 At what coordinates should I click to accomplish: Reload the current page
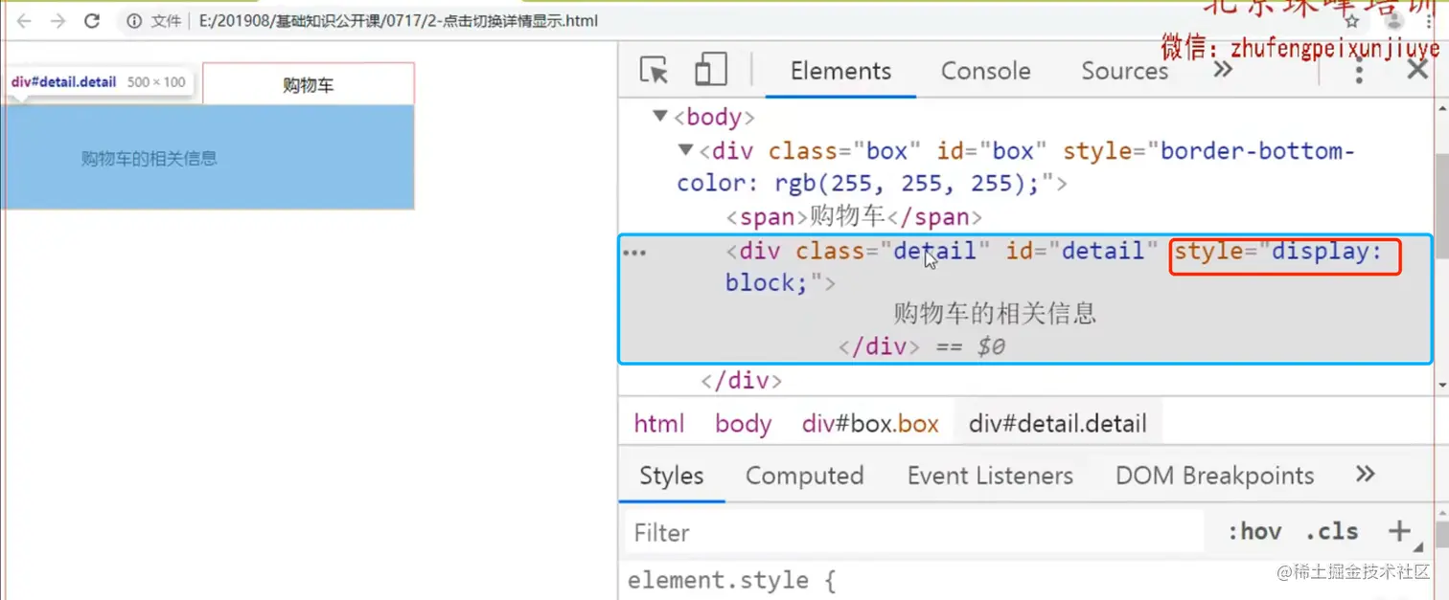coord(92,20)
